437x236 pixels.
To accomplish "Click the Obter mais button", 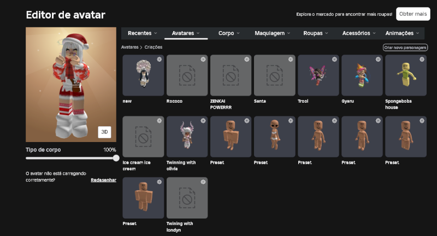I will [413, 14].
